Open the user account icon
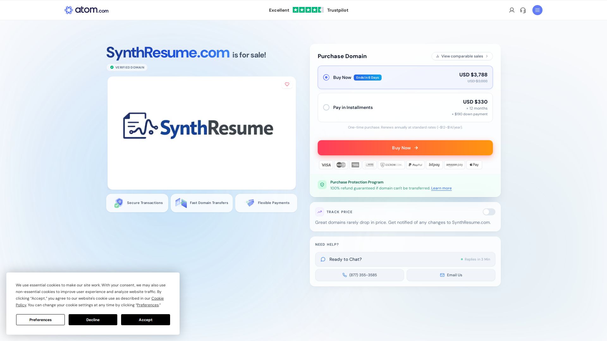Image resolution: width=607 pixels, height=341 pixels. coord(512,10)
